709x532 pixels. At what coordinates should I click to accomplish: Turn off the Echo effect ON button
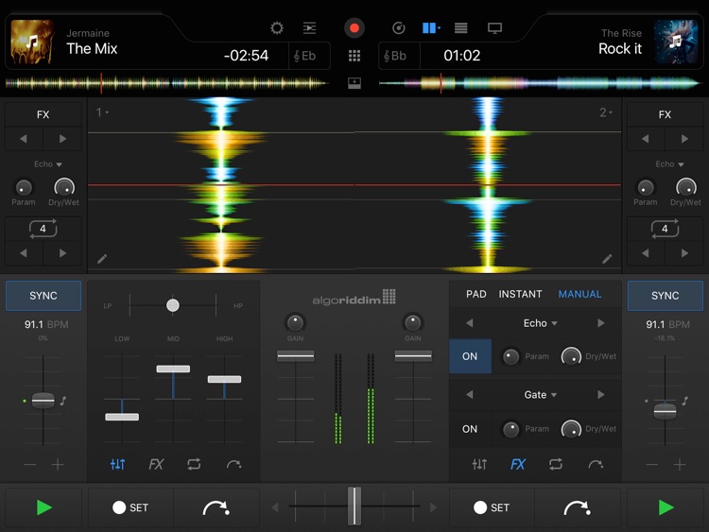tap(470, 356)
